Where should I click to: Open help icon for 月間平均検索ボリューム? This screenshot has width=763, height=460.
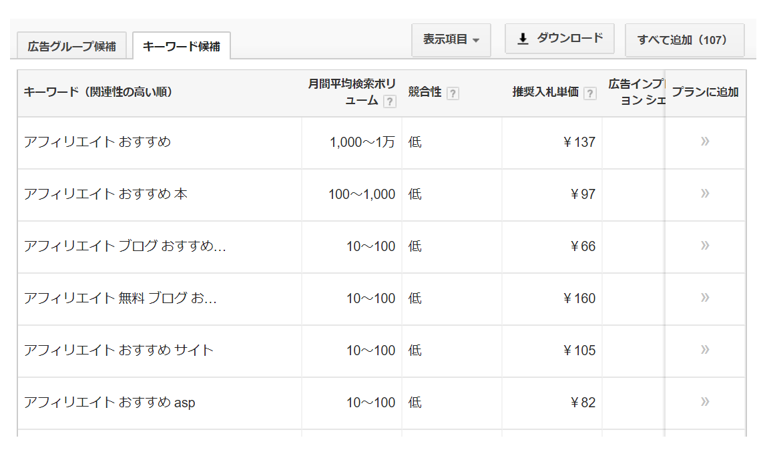[389, 101]
